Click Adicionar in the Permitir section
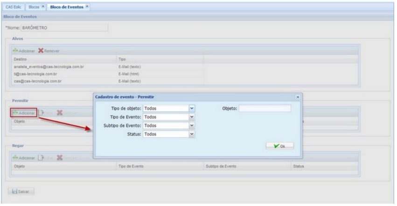 coord(24,113)
